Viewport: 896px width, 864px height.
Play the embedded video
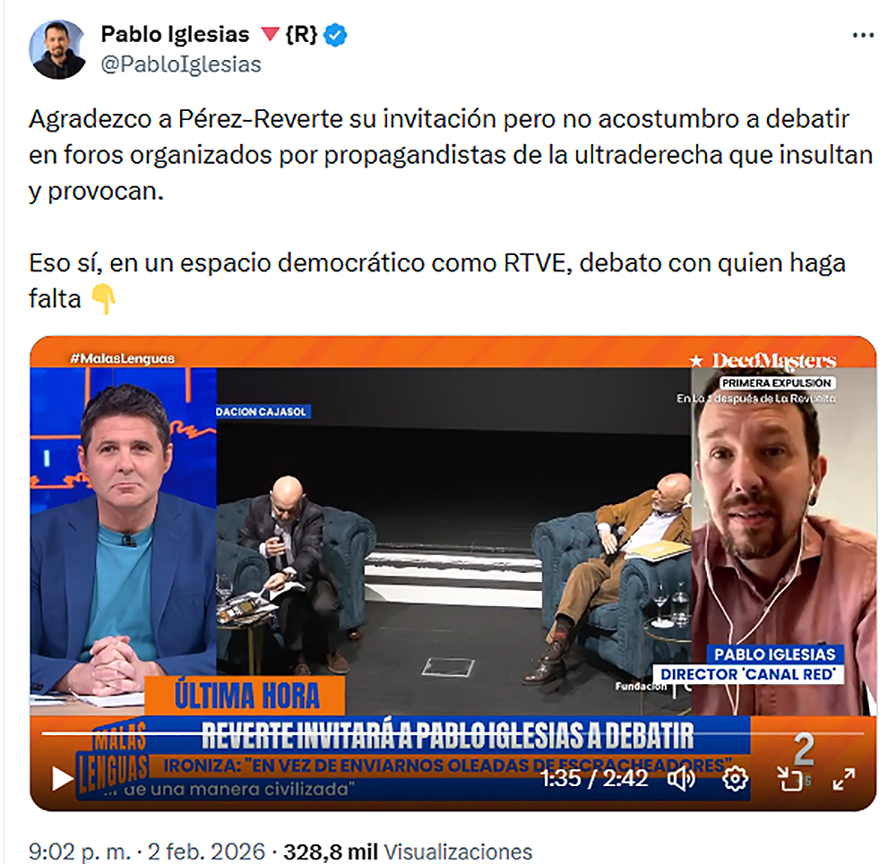click(62, 778)
